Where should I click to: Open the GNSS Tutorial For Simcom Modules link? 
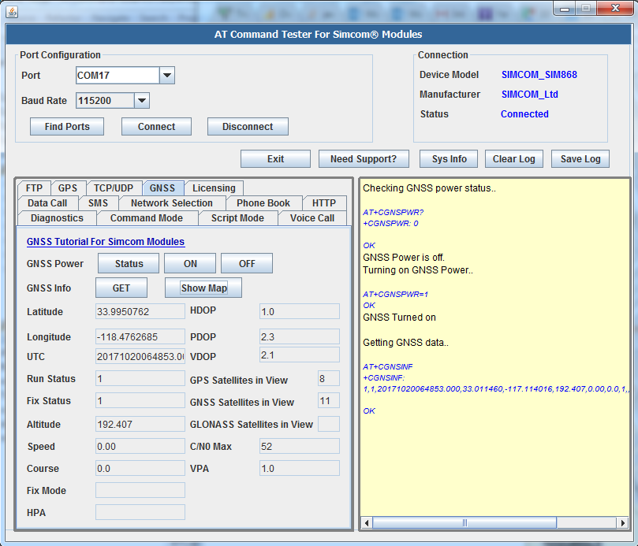coord(106,241)
